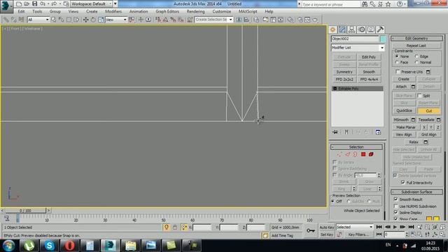Open Relax settings box
Screen dimensions: 448x252
coord(426,142)
